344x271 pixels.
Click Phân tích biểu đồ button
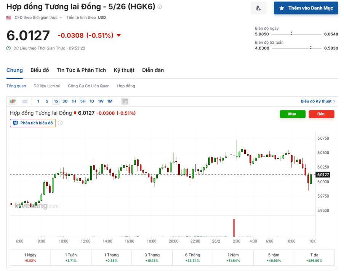(x=33, y=123)
